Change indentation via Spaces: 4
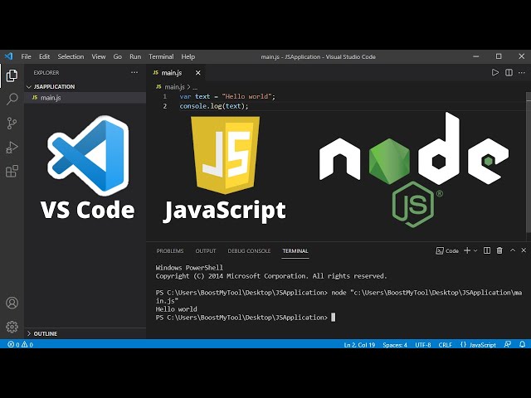This screenshot has width=531, height=398. point(395,345)
